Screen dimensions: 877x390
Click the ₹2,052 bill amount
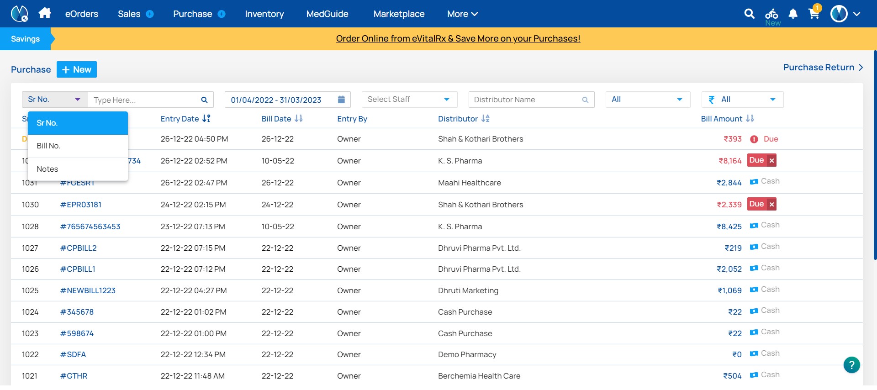coord(729,269)
